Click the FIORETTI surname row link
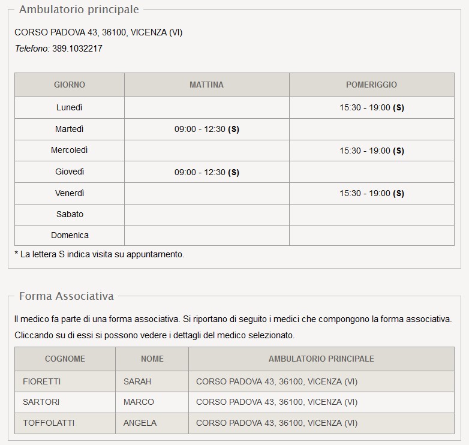The image size is (469, 445). (x=42, y=381)
